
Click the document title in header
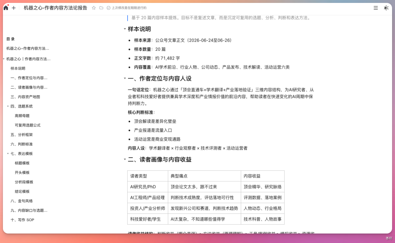[56, 8]
